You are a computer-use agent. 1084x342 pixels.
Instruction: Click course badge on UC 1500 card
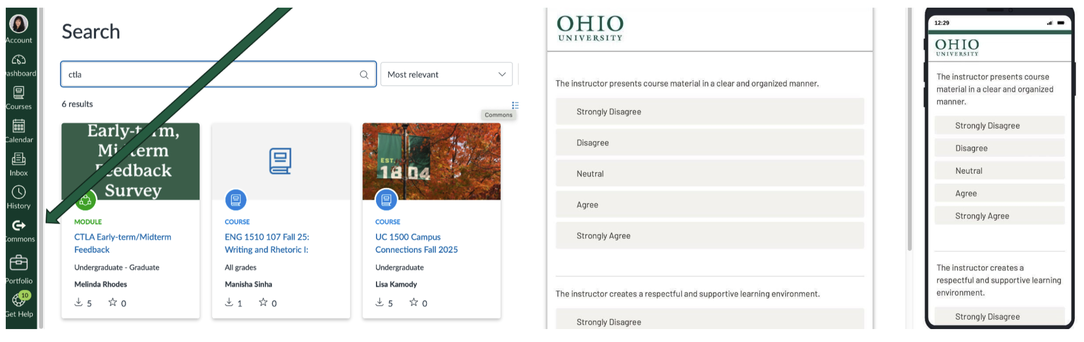[386, 200]
